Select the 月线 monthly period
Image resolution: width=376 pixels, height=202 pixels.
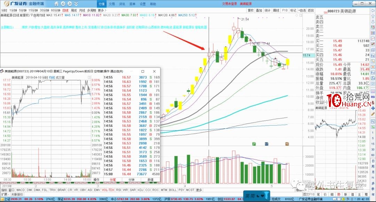(x=82, y=10)
